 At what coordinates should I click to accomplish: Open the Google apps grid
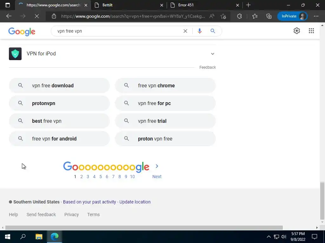tap(311, 31)
